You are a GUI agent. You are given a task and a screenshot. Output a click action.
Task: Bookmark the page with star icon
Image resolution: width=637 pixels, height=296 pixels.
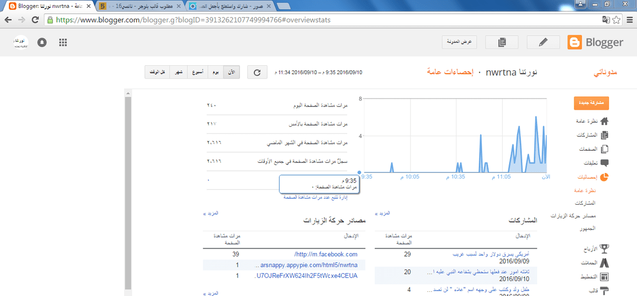(x=616, y=20)
